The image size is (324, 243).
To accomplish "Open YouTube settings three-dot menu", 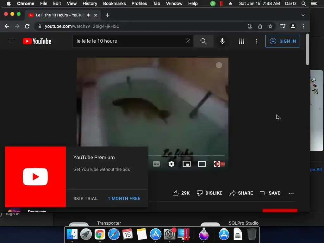I will point(257,41).
